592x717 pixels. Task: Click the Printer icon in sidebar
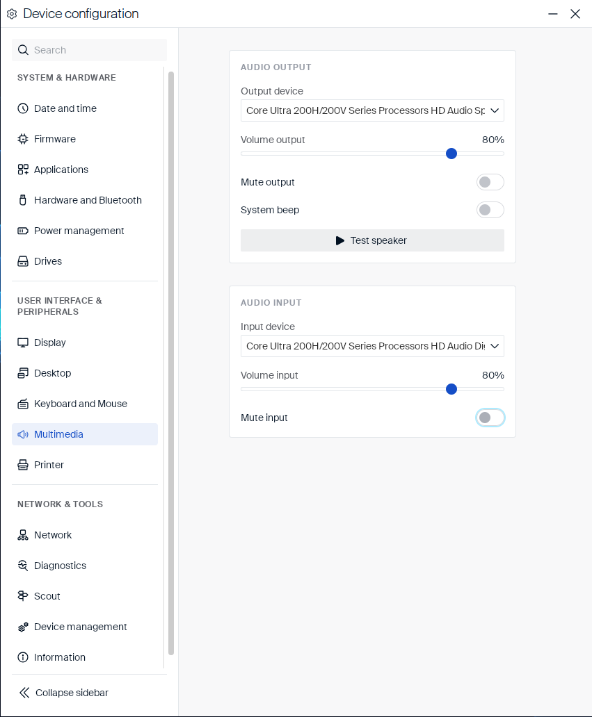(x=23, y=465)
